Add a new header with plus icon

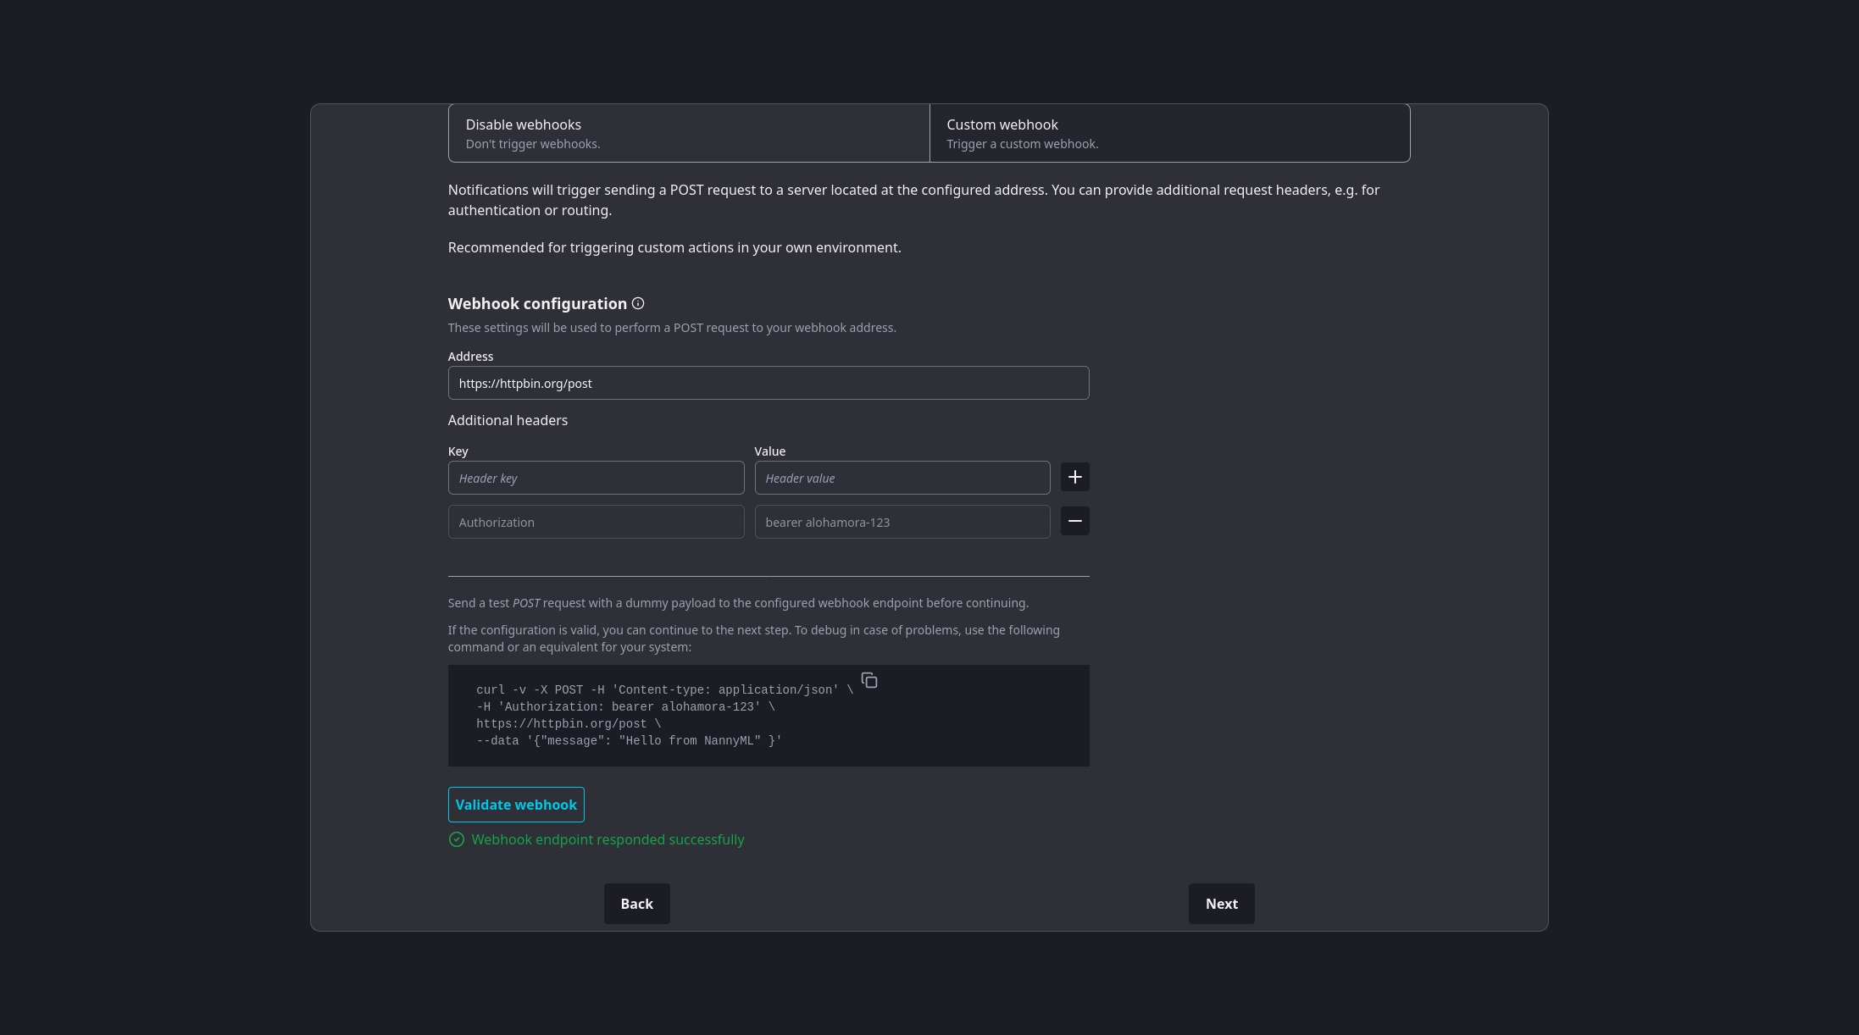pyautogui.click(x=1074, y=478)
